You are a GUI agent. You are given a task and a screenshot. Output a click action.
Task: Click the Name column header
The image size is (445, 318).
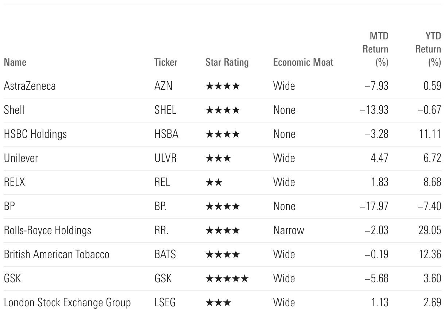click(x=15, y=62)
